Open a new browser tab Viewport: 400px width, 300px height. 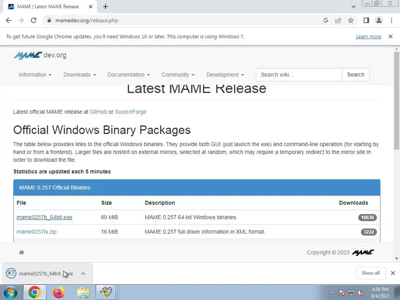[105, 7]
